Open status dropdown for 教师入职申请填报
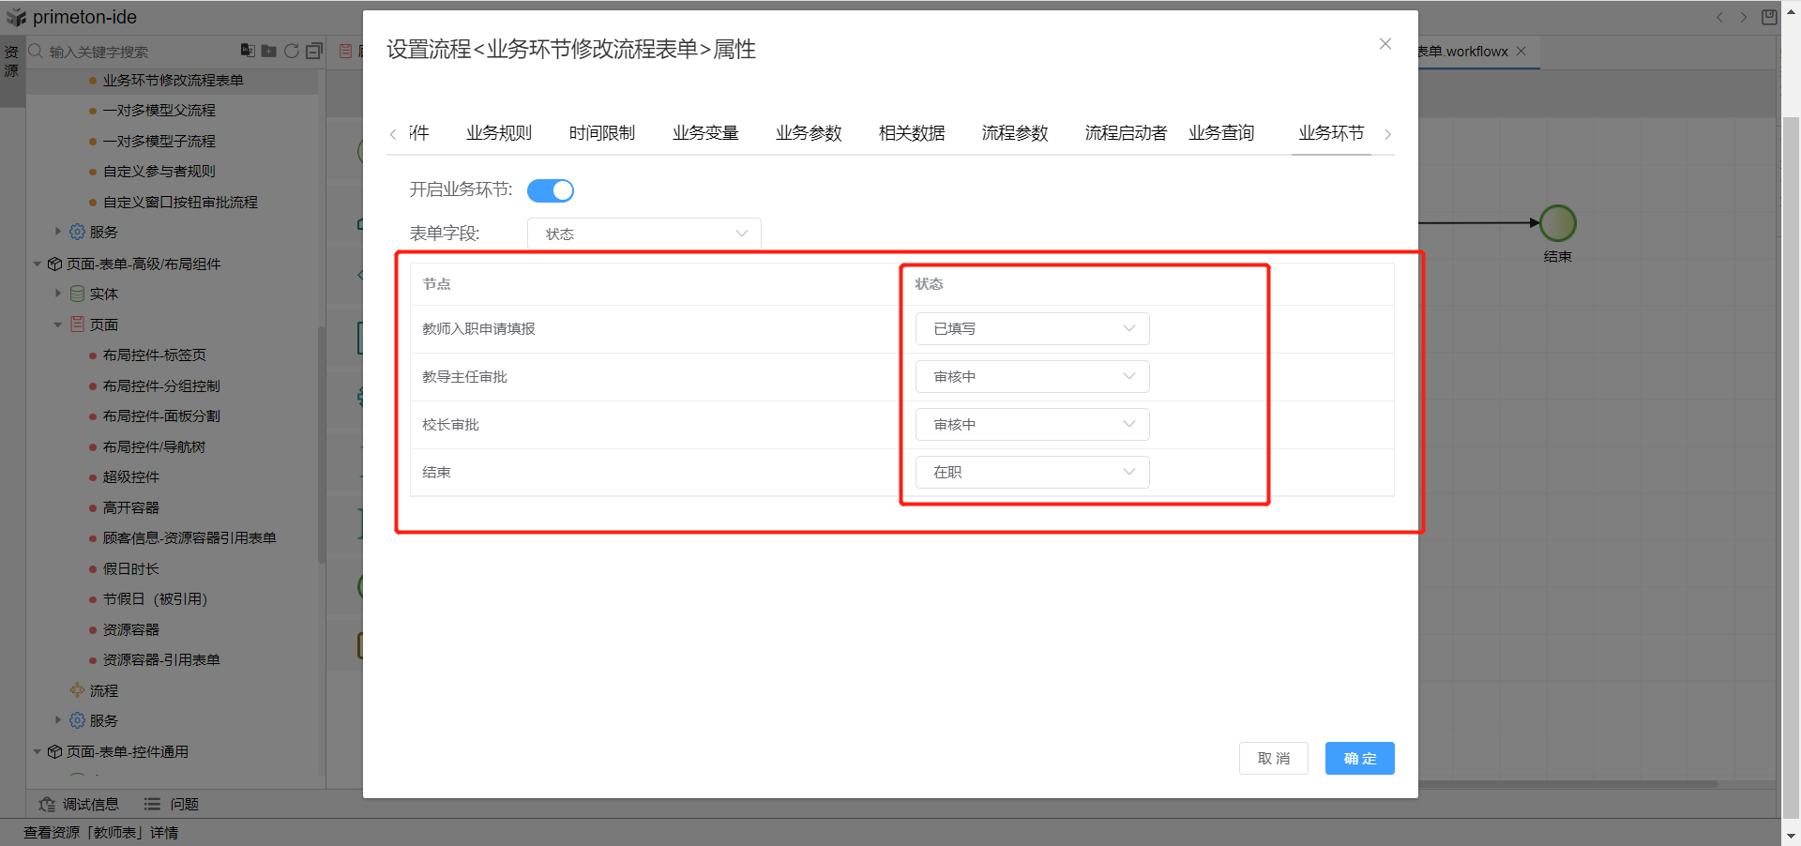This screenshot has width=1801, height=846. click(1032, 328)
